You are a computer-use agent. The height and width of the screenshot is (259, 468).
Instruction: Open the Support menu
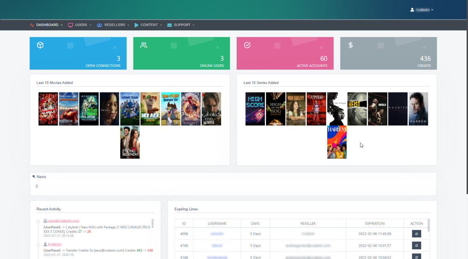181,25
